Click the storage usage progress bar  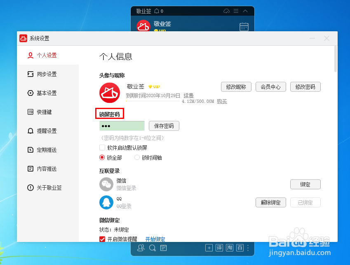(x=153, y=101)
